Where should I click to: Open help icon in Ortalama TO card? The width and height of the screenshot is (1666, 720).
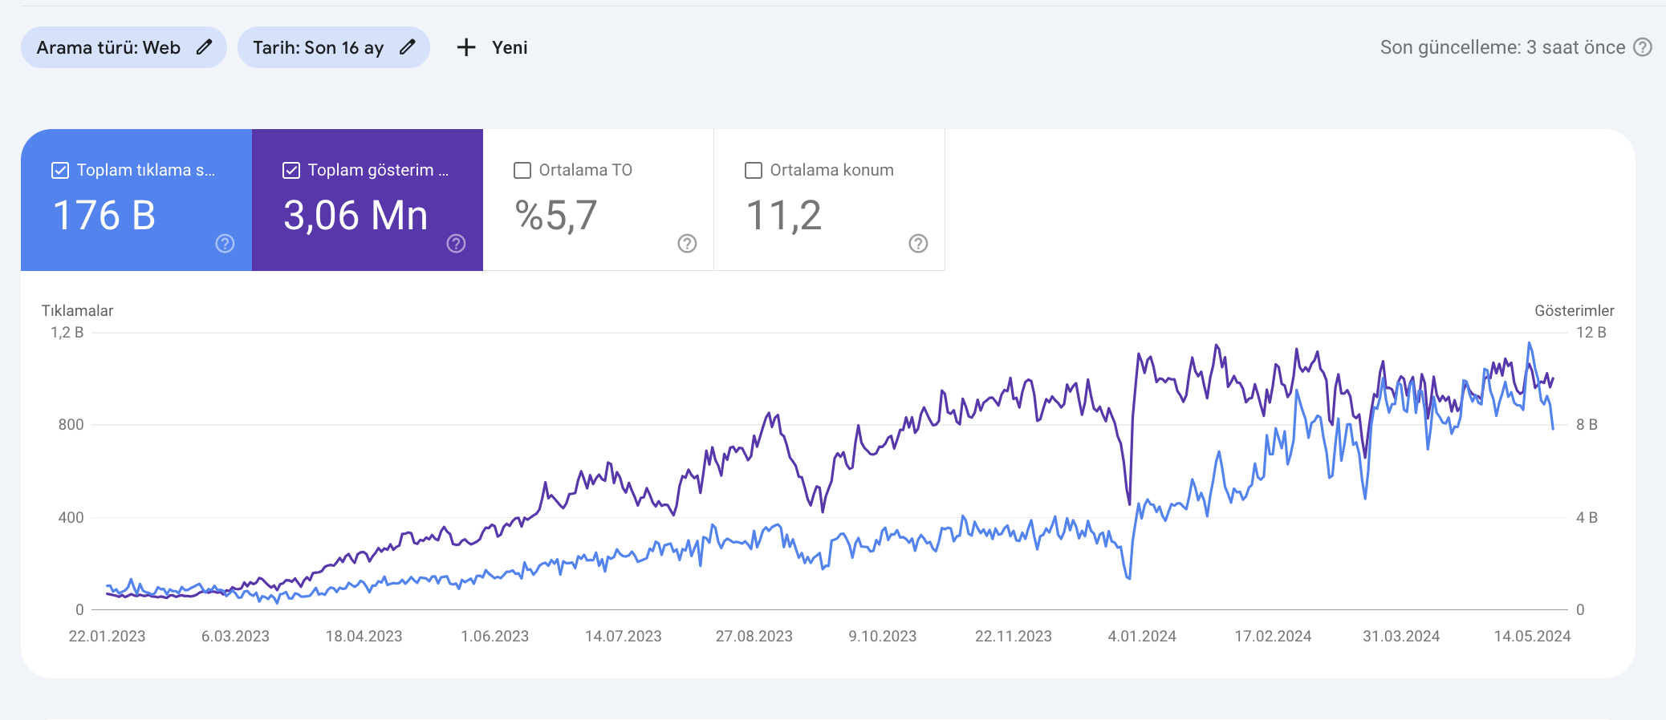(687, 244)
